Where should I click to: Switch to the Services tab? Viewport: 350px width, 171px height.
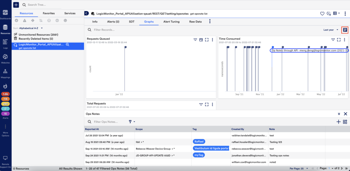pyautogui.click(x=70, y=13)
